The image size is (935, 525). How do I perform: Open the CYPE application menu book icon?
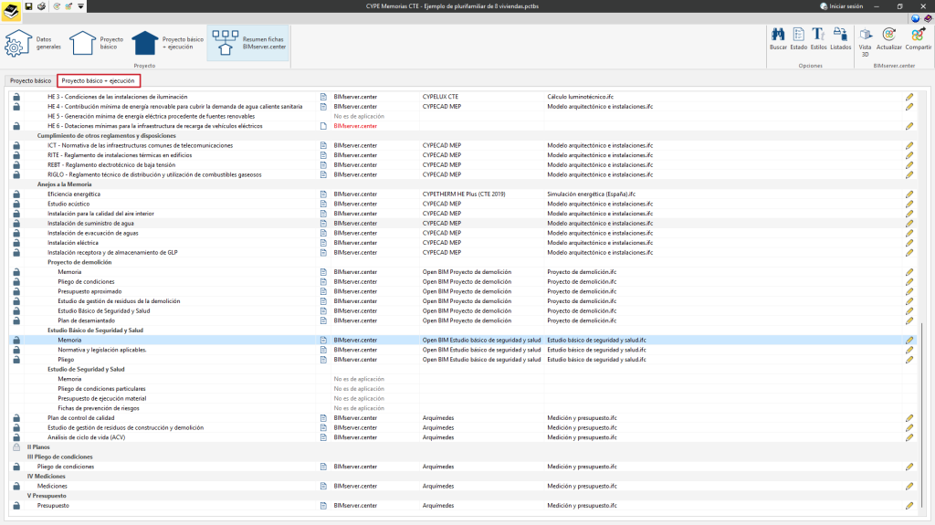(x=11, y=11)
